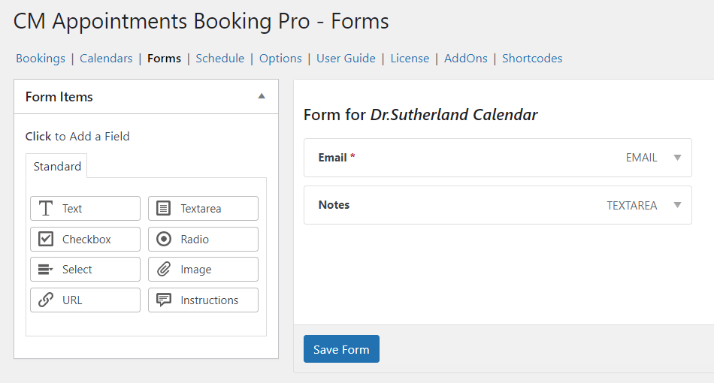The width and height of the screenshot is (714, 383).
Task: Open the Schedule page
Action: tap(220, 59)
